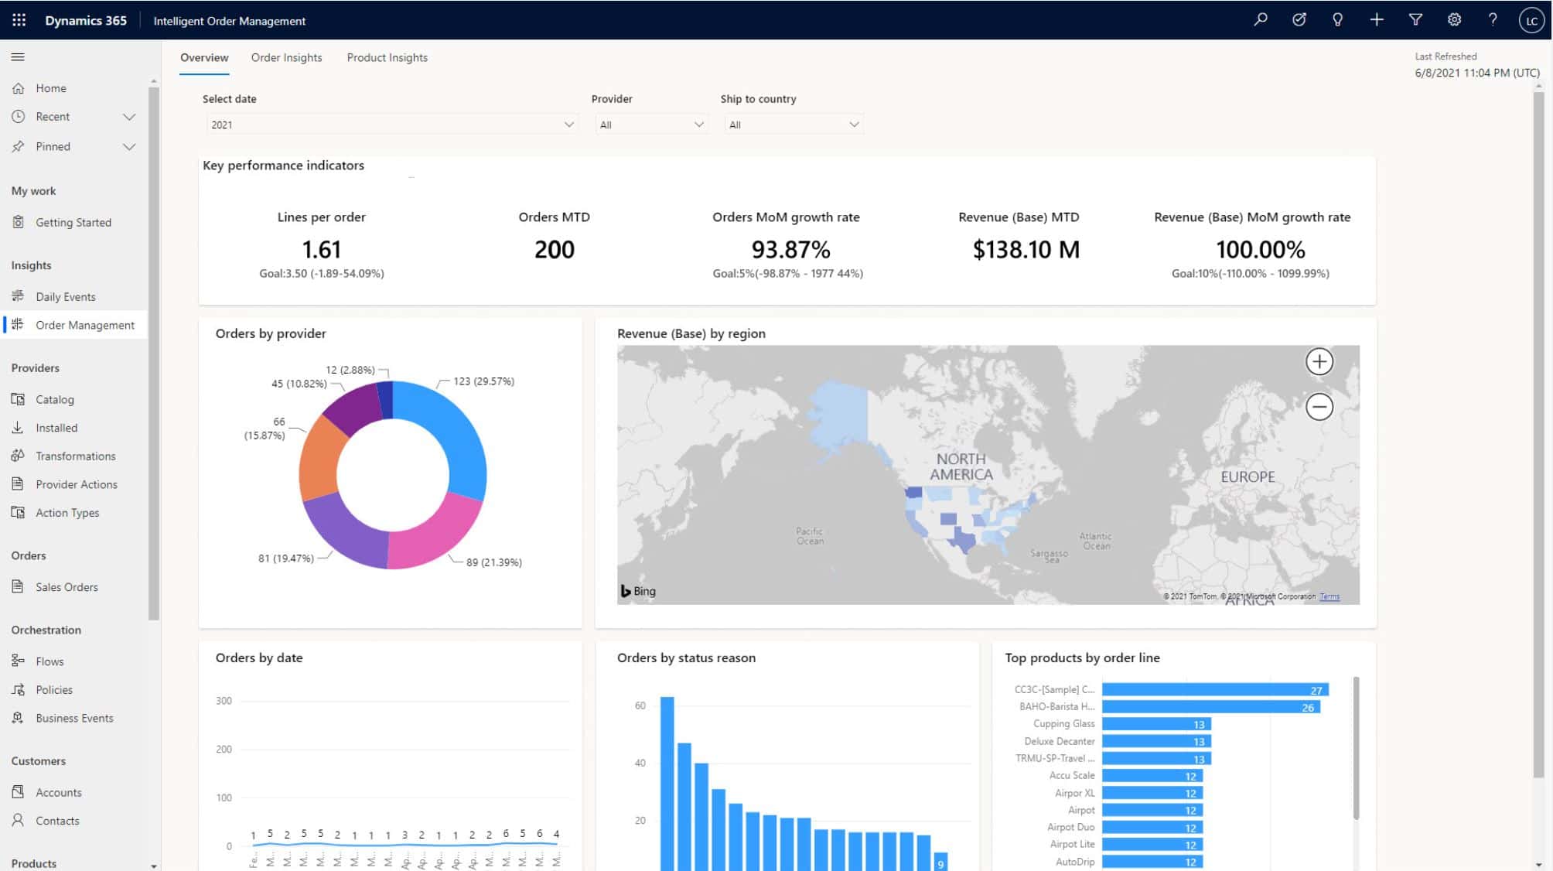
Task: Click the Flows icon under Orchestration
Action: (18, 661)
